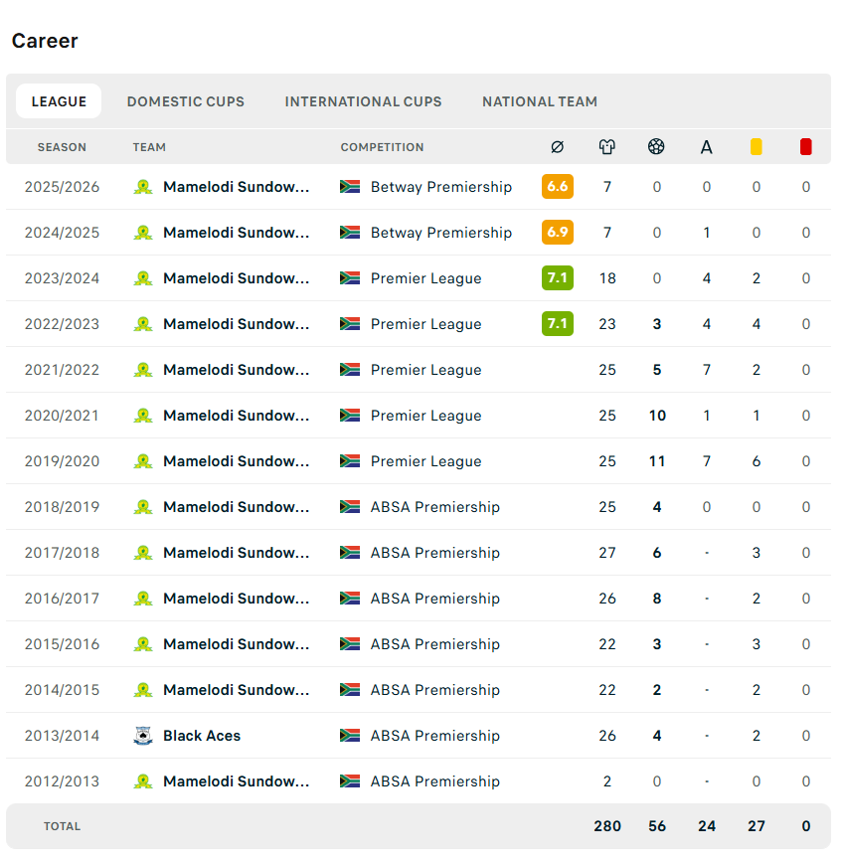Click the 2017/2018 season cell
Image resolution: width=843 pixels, height=864 pixels.
point(62,553)
